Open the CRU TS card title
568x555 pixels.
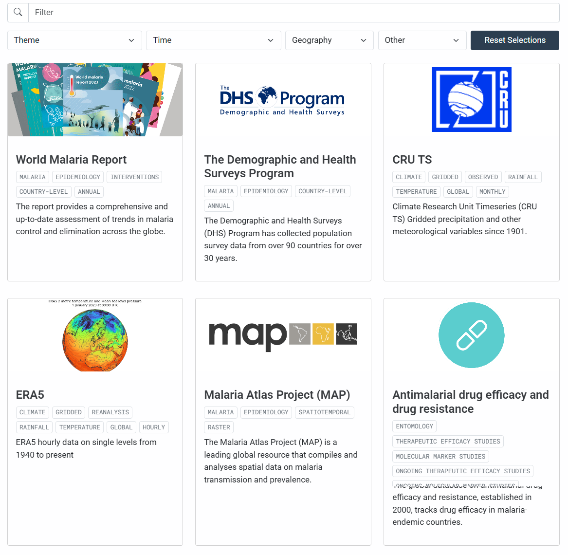pos(412,160)
